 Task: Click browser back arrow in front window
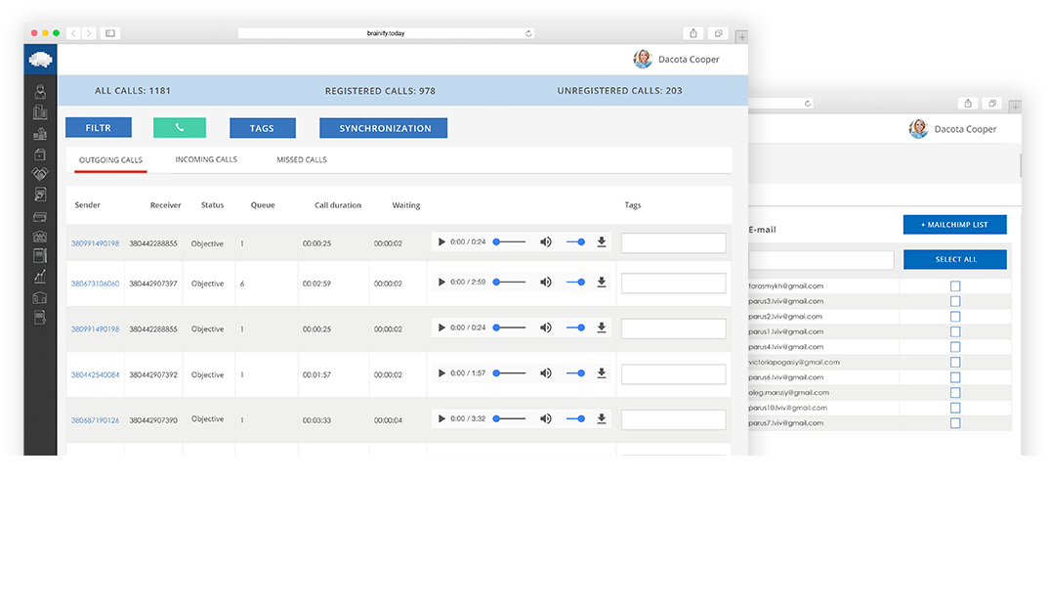point(73,33)
